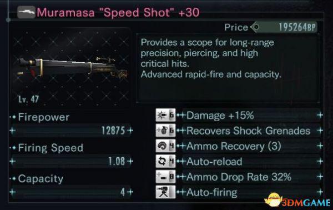Select the Recovers Shock Grenades grenade icon
333x210 pixels.
[x=165, y=131]
